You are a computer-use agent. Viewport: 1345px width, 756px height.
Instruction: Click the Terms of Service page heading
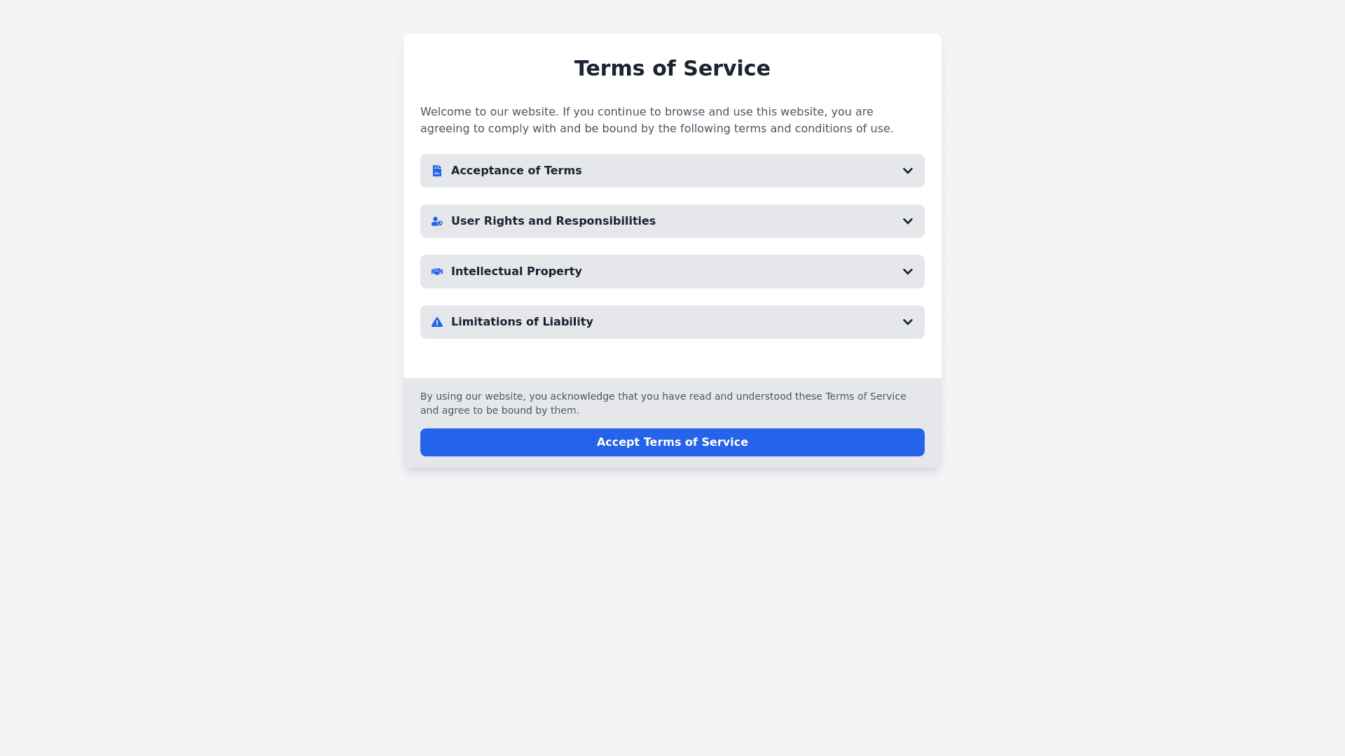672,69
